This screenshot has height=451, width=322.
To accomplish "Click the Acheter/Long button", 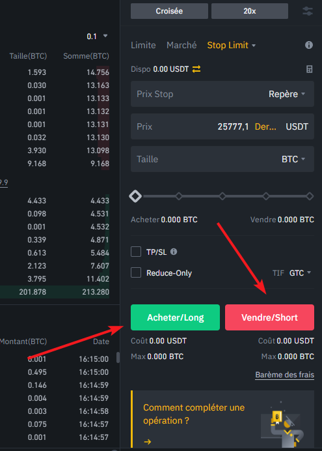I will (176, 317).
